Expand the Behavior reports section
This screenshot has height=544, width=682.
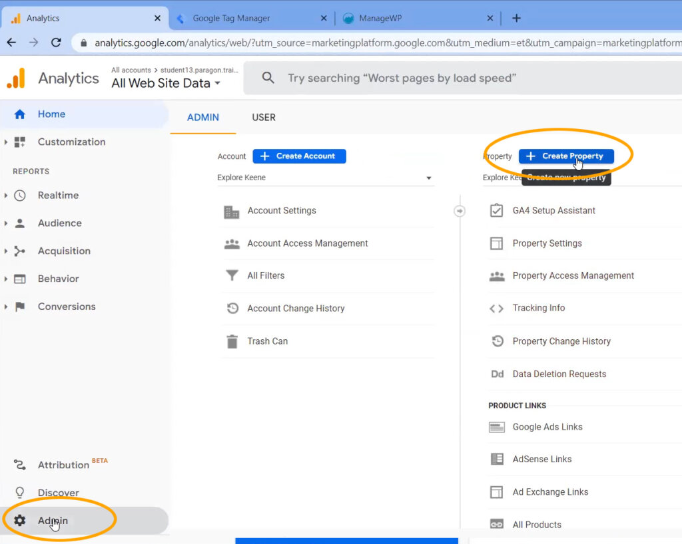5,279
